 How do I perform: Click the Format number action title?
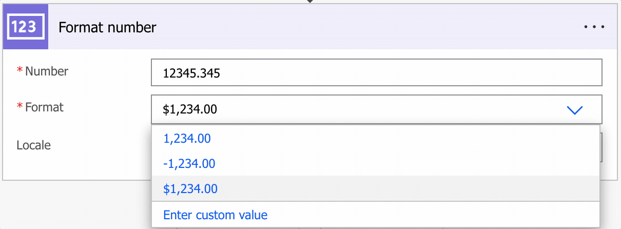tap(107, 27)
